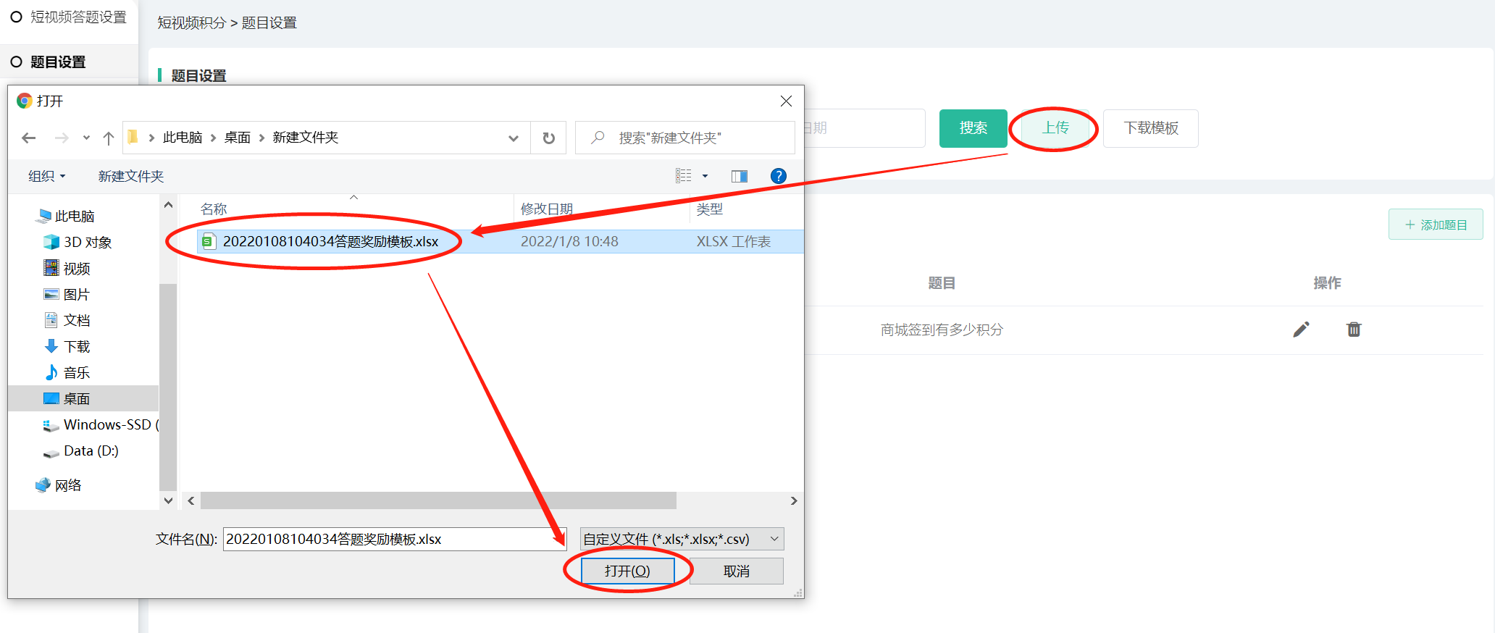Sort files by 名称 column header

tap(214, 209)
